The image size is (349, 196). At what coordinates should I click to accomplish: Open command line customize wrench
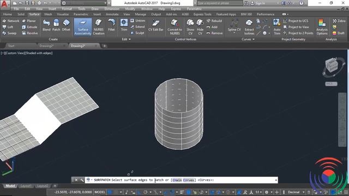[x=82, y=180]
